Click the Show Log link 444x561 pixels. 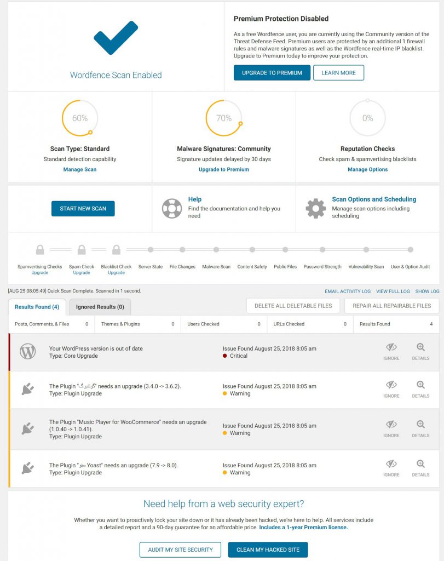(x=427, y=291)
